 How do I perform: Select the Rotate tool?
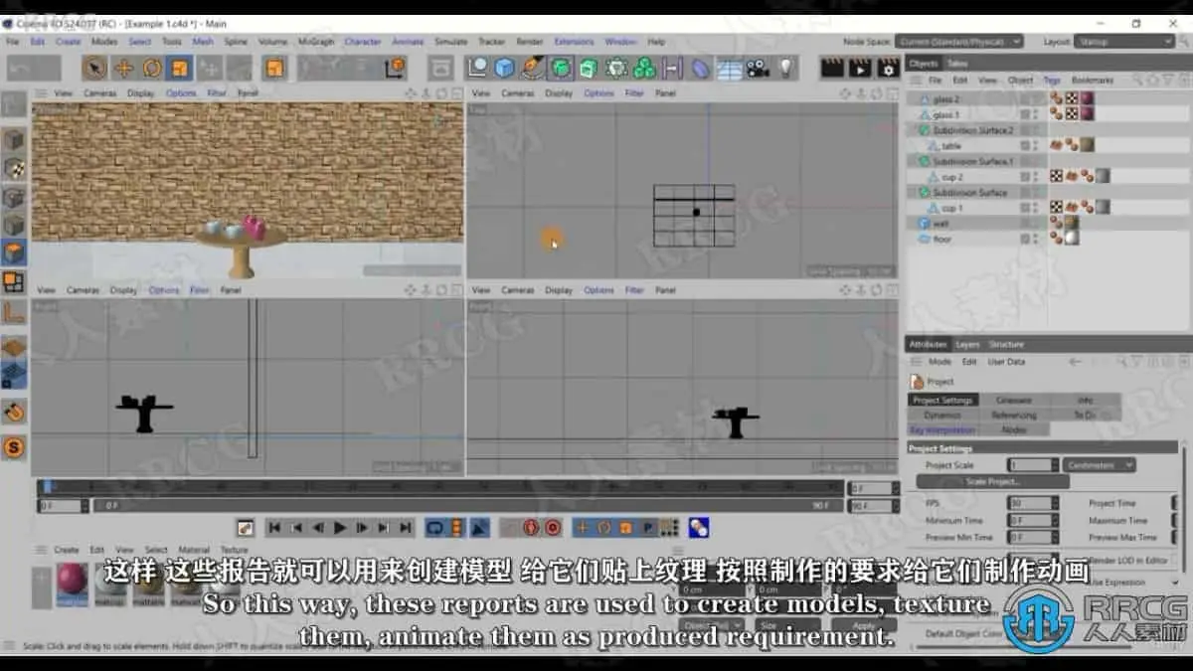click(x=152, y=68)
